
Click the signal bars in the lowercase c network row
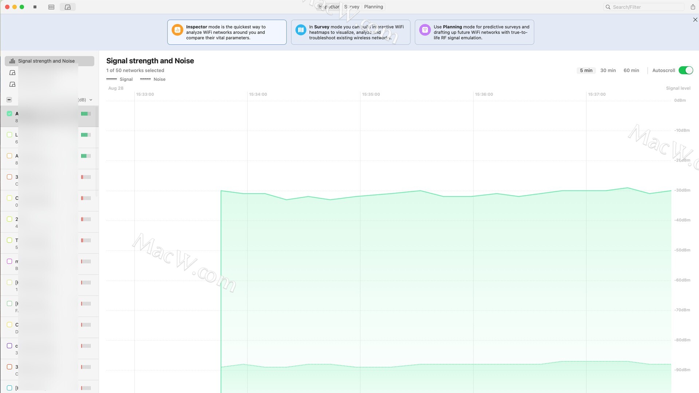86,346
